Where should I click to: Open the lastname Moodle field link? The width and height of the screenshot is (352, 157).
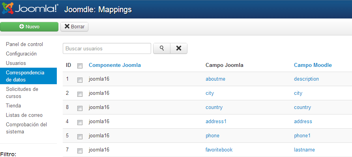point(304,150)
